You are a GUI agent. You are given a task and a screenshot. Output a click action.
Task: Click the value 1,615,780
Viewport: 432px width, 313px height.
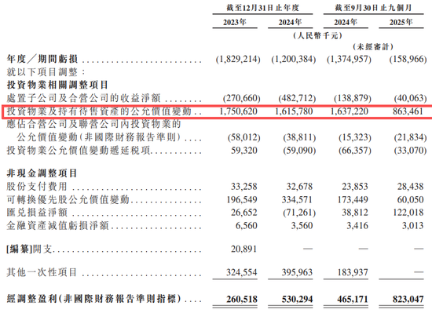point(294,111)
